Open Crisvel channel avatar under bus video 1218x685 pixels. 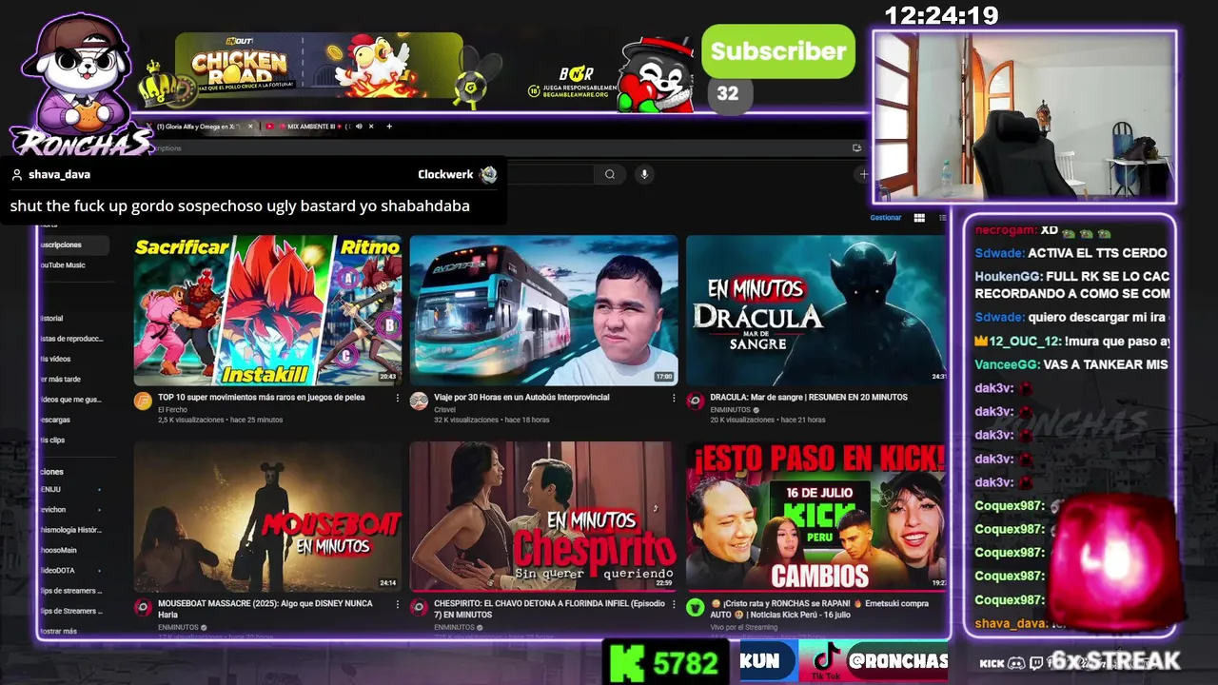click(x=419, y=401)
